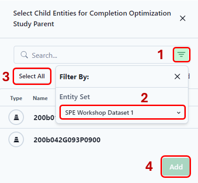Screen dimensions: 198x183
Task: Select all entities with Select All
Action: (32, 76)
